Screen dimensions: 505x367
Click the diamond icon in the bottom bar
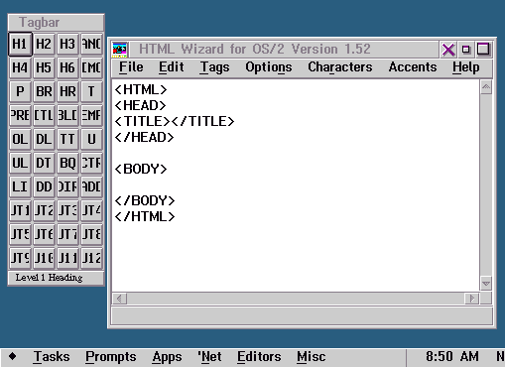(13, 356)
